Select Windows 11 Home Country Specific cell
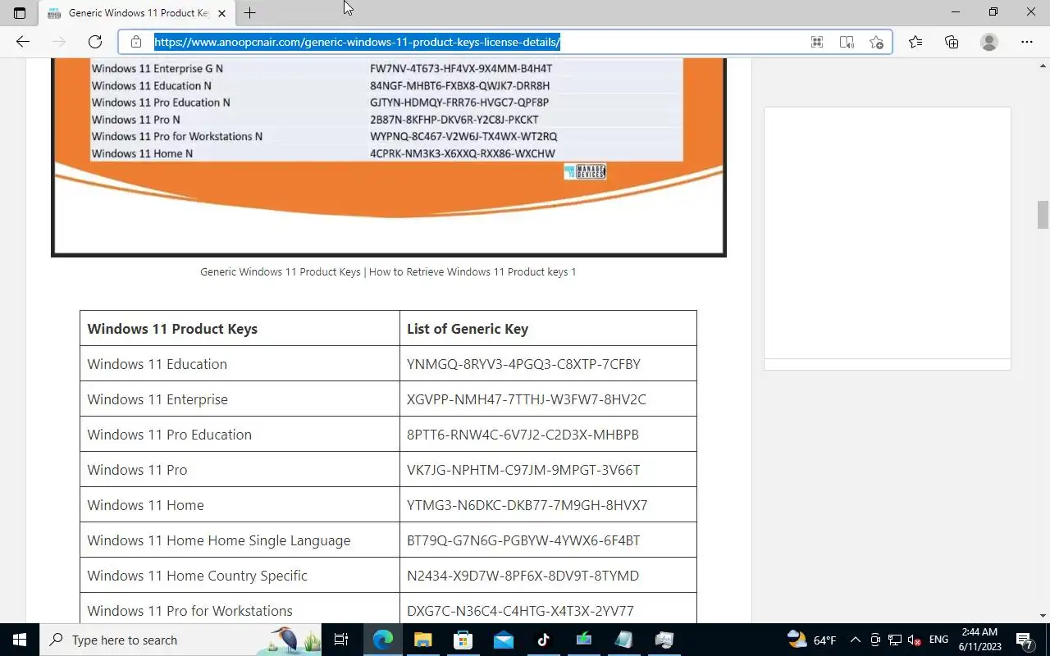The height and width of the screenshot is (656, 1050). point(240,576)
